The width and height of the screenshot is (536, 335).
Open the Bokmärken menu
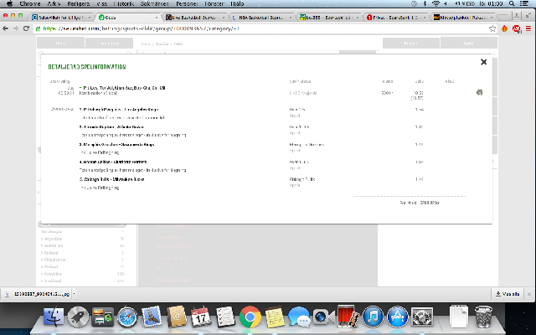pyautogui.click(x=154, y=3)
